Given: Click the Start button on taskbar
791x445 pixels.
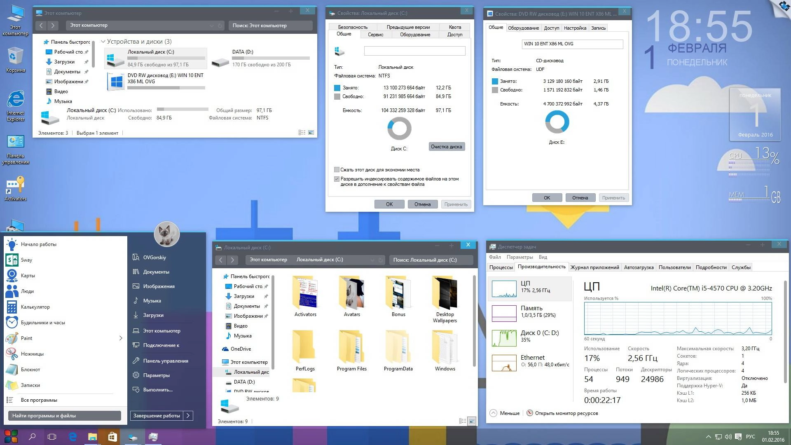Looking at the screenshot, I should tap(11, 437).
